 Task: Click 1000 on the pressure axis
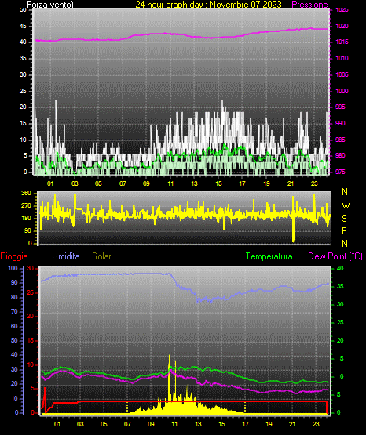pyautogui.click(x=342, y=91)
